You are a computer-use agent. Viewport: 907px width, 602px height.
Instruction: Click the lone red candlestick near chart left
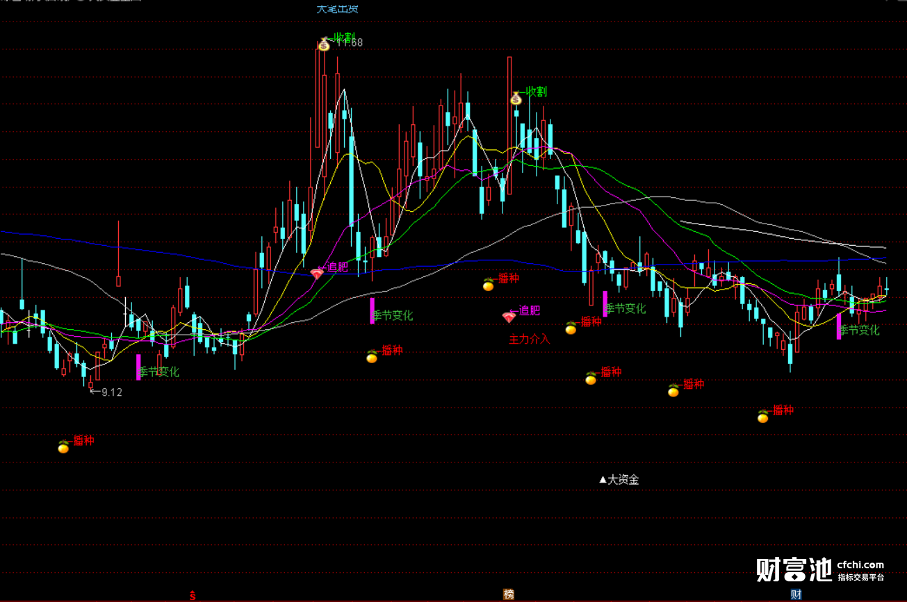click(118, 254)
